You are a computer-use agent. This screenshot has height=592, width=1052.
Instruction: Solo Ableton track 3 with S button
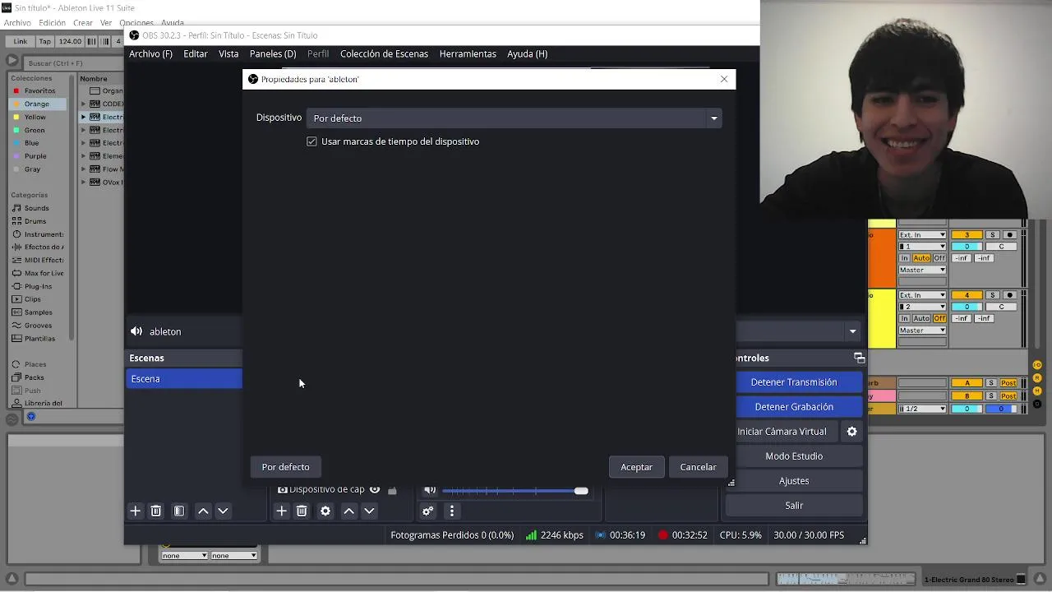[992, 235]
